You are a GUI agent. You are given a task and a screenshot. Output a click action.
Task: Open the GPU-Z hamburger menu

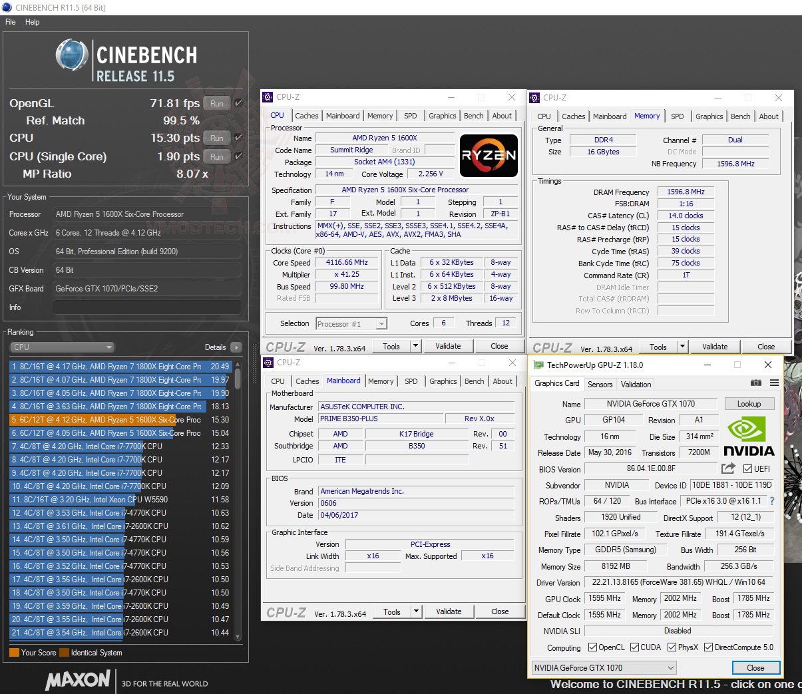click(773, 384)
